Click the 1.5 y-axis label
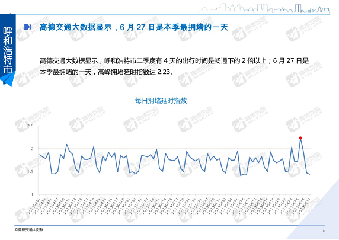Image resolution: width=339 pixels, height=240 pixels. pyautogui.click(x=30, y=171)
